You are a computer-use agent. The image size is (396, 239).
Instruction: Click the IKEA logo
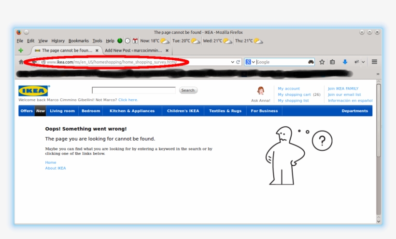point(33,91)
